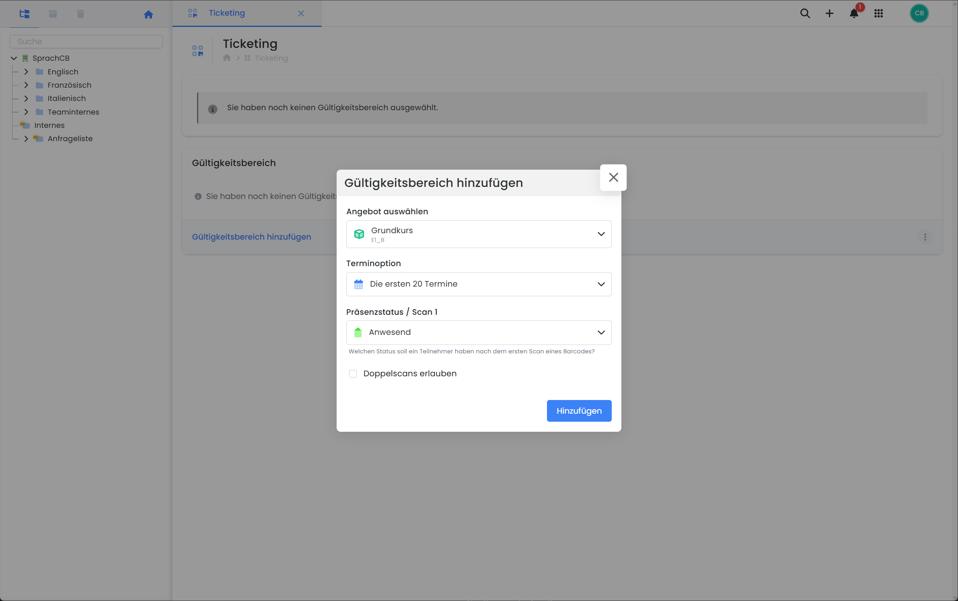Open the apps grid menu
The height and width of the screenshot is (601, 958).
(x=878, y=13)
